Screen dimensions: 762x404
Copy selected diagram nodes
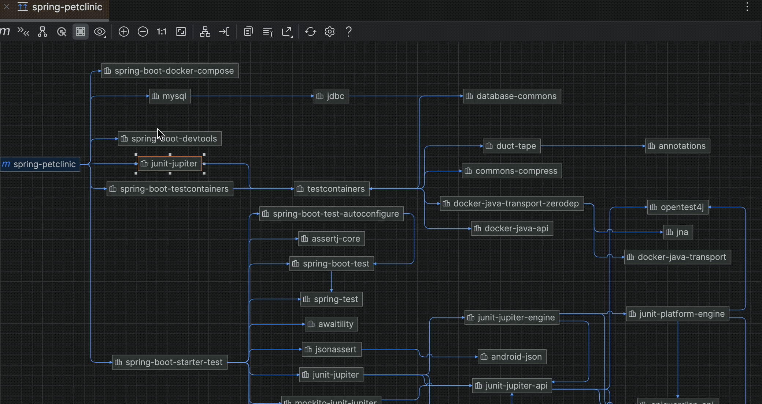pos(248,32)
